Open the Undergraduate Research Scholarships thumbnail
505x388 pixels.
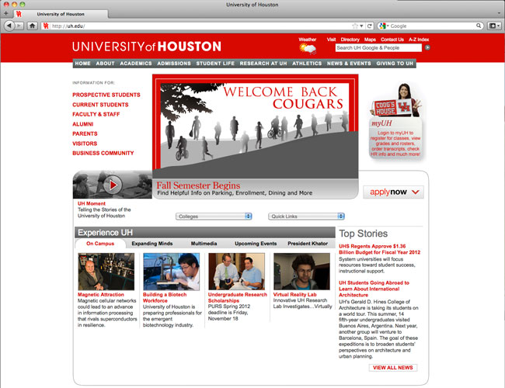point(236,272)
